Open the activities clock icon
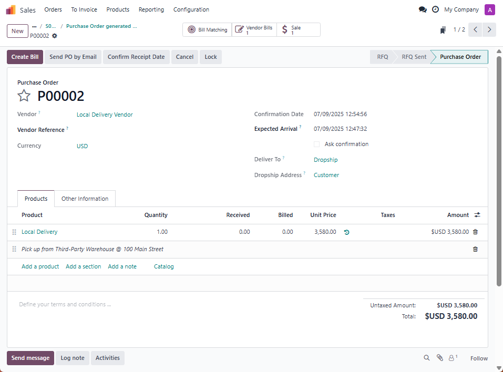Screen dimensions: 503x372 pyautogui.click(x=435, y=9)
